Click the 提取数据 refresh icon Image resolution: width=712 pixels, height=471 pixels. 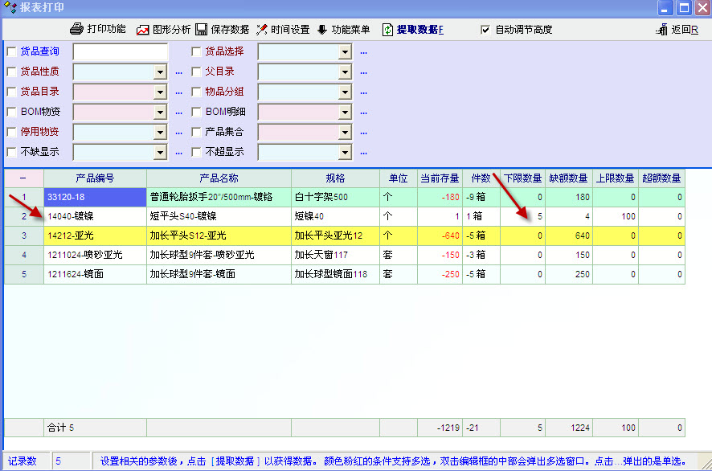388,30
